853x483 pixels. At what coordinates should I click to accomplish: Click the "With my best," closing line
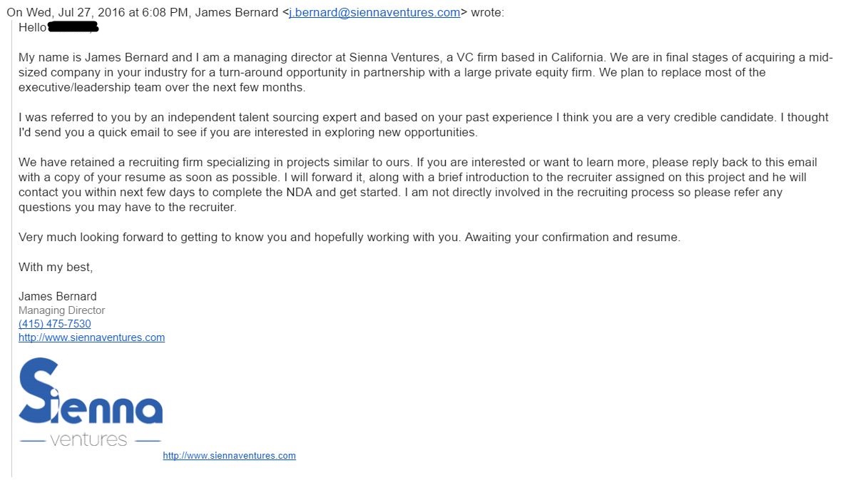coord(56,268)
